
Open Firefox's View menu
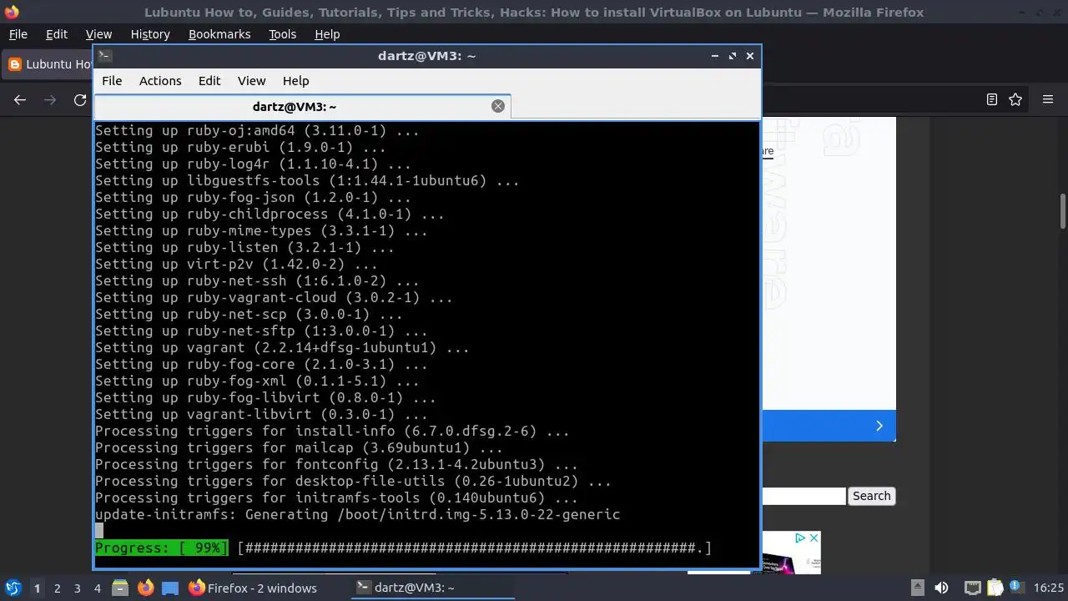click(x=98, y=34)
